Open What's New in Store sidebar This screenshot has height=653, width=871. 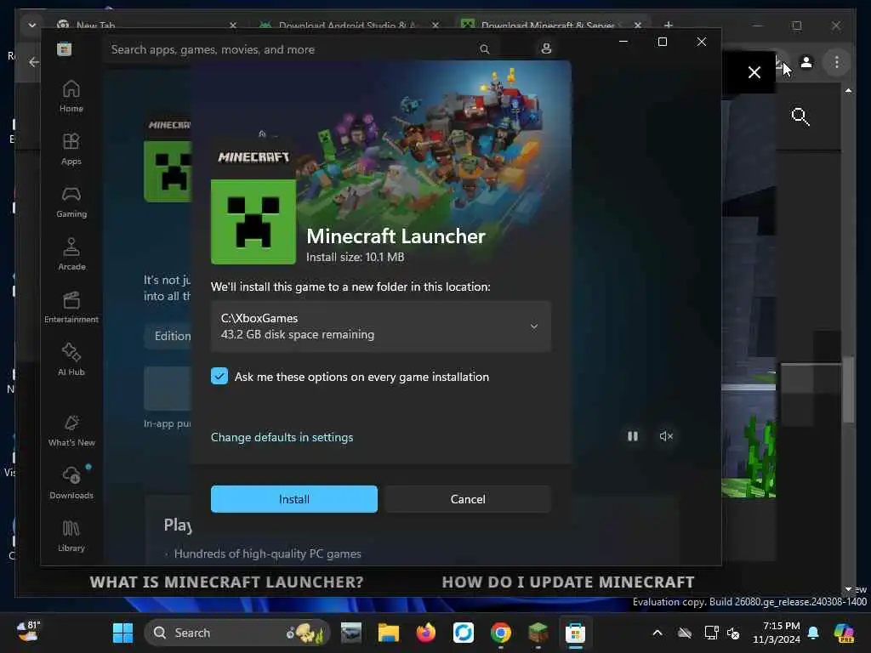[x=71, y=430]
